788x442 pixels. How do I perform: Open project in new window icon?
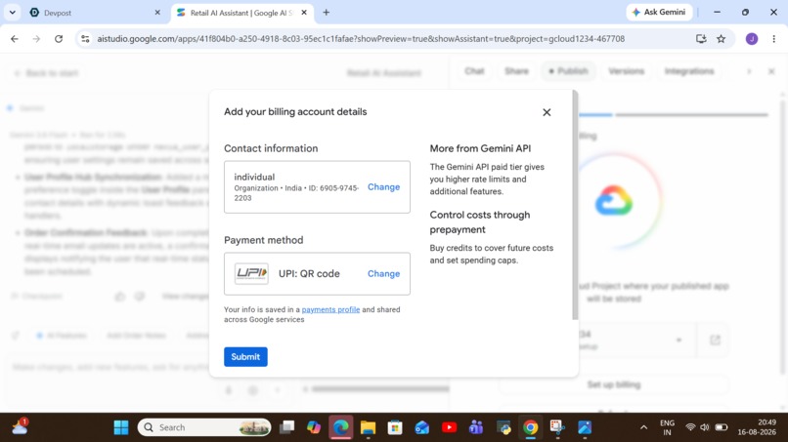(715, 341)
